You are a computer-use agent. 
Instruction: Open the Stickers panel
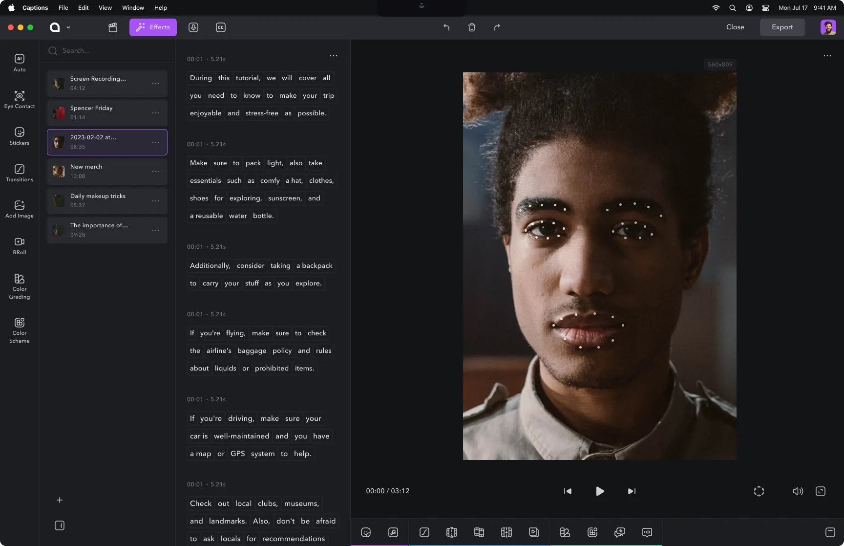[x=19, y=136]
